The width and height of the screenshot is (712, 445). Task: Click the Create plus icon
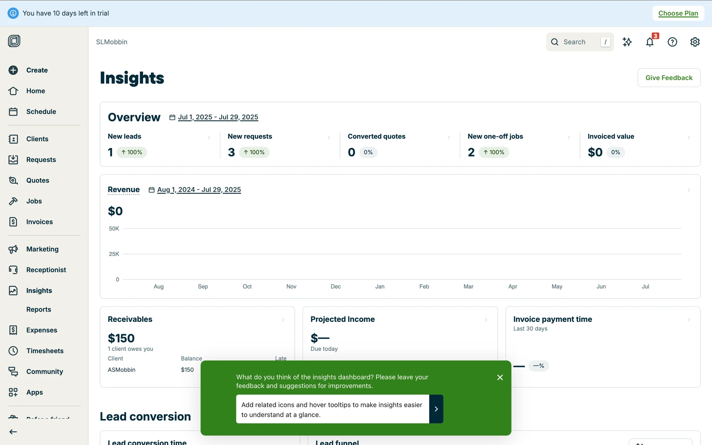point(13,70)
